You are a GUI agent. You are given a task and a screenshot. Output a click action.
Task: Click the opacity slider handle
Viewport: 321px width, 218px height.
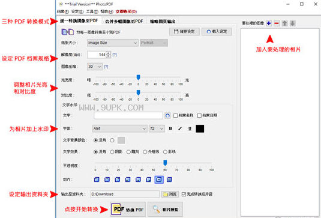tap(165, 163)
